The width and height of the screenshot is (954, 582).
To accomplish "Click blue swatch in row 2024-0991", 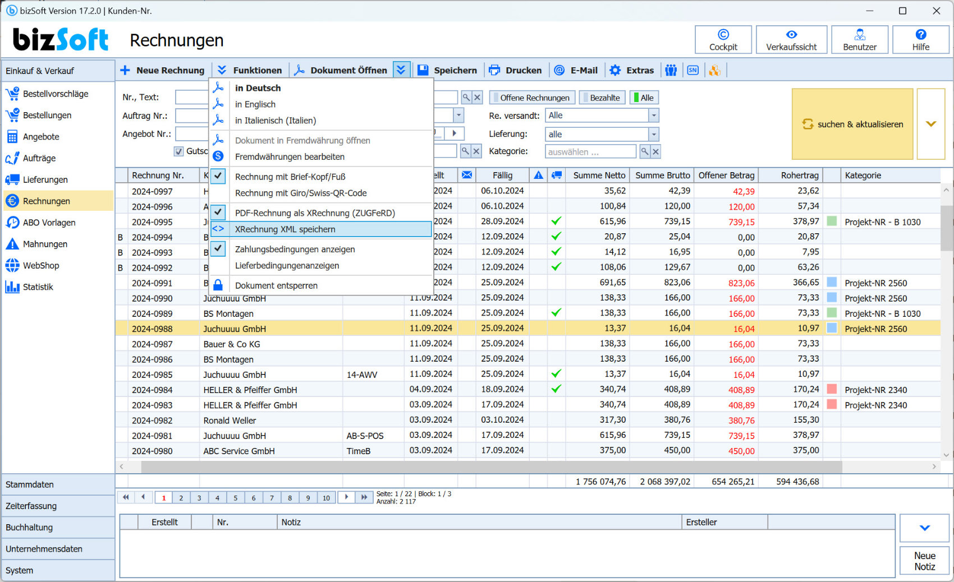I will coord(832,283).
